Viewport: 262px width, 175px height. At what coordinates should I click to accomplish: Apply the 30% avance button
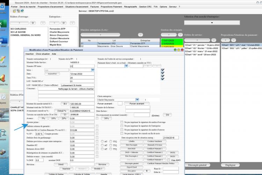106,118
